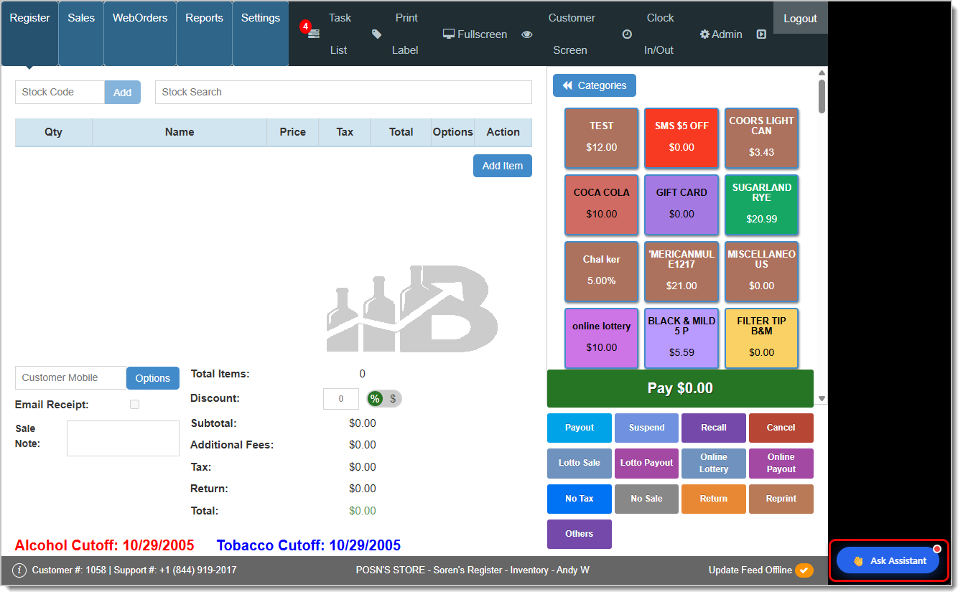Open customer Options next to Customer Mobile

point(153,378)
